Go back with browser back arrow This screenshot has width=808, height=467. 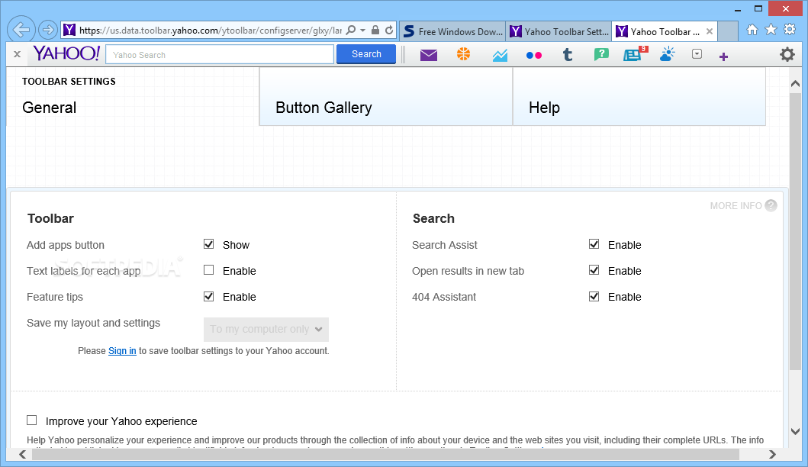[21, 30]
